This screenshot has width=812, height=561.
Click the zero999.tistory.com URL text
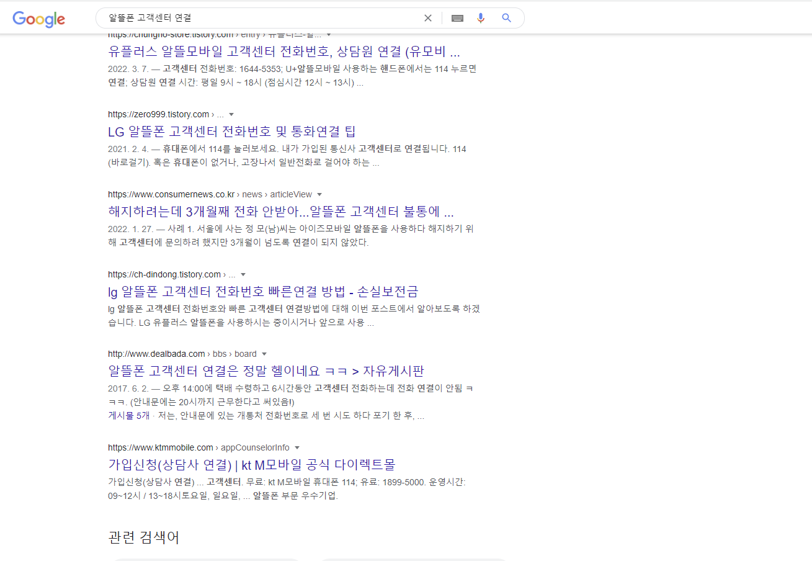pyautogui.click(x=159, y=114)
